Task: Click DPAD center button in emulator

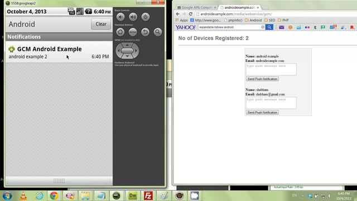Action: click(x=127, y=51)
